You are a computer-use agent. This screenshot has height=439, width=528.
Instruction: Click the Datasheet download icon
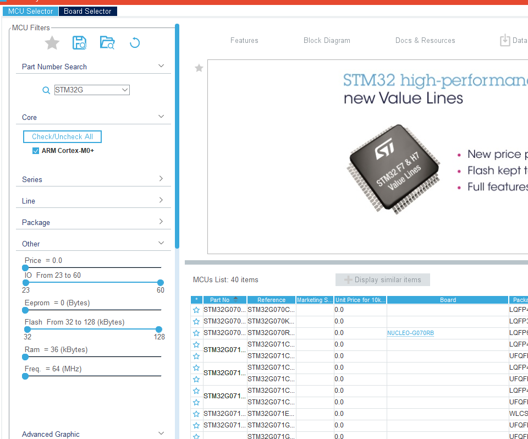505,40
